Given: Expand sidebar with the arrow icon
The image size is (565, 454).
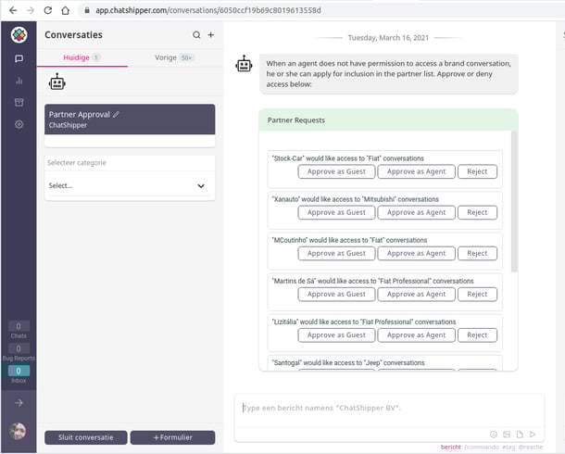Looking at the screenshot, I should [x=19, y=403].
